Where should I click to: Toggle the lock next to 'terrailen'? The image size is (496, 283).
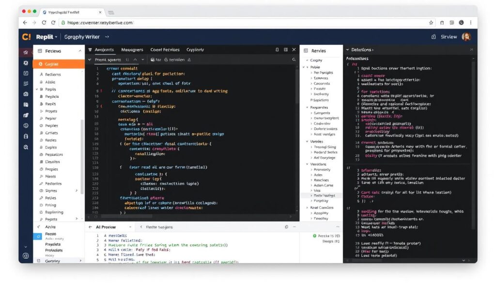166,60
